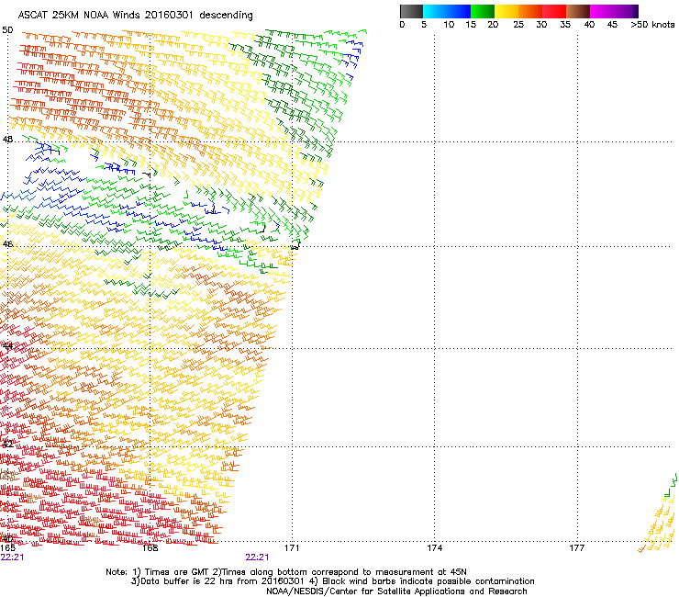The image size is (679, 597).
Task: Click the longitude label "177"
Action: tap(577, 548)
